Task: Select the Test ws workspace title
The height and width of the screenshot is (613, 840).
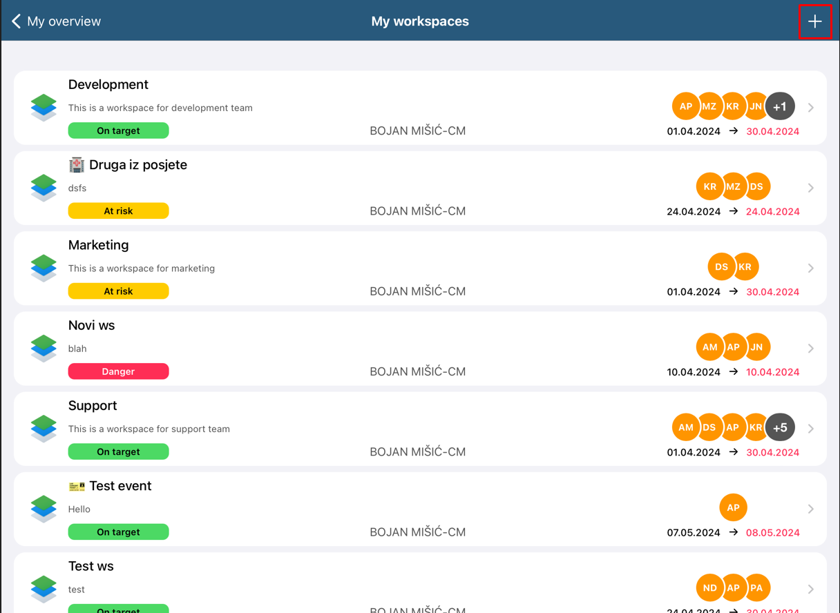Action: (90, 566)
